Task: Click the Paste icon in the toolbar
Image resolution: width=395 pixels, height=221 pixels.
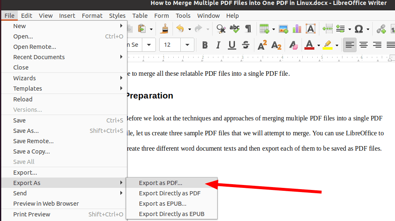Action: (x=142, y=29)
